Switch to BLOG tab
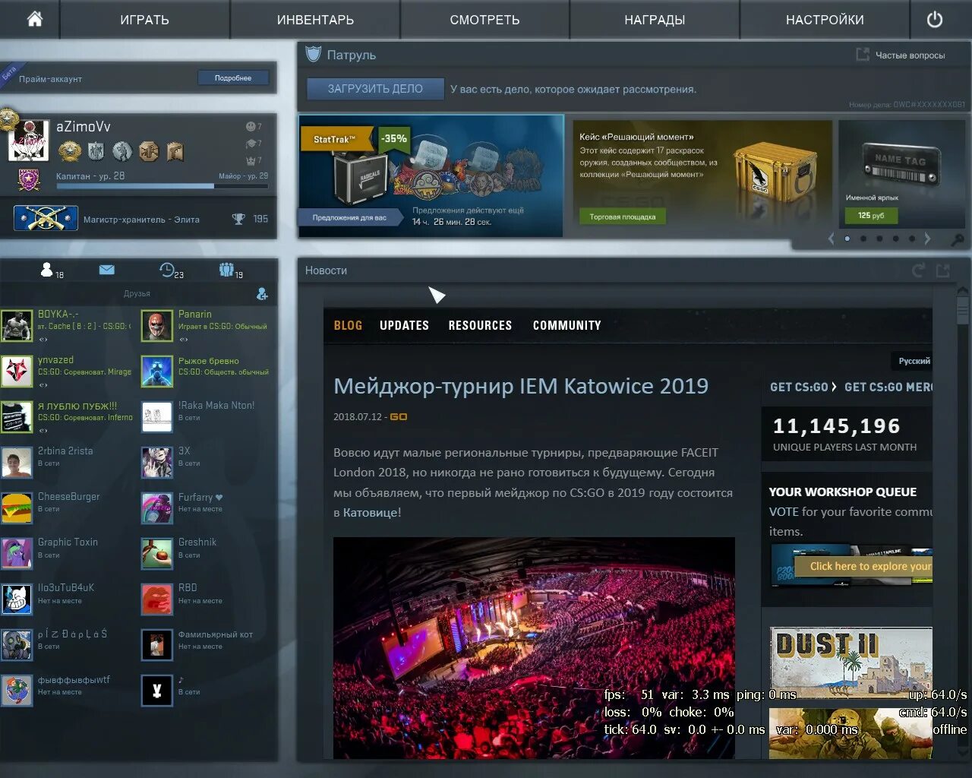This screenshot has height=778, width=972. click(348, 325)
